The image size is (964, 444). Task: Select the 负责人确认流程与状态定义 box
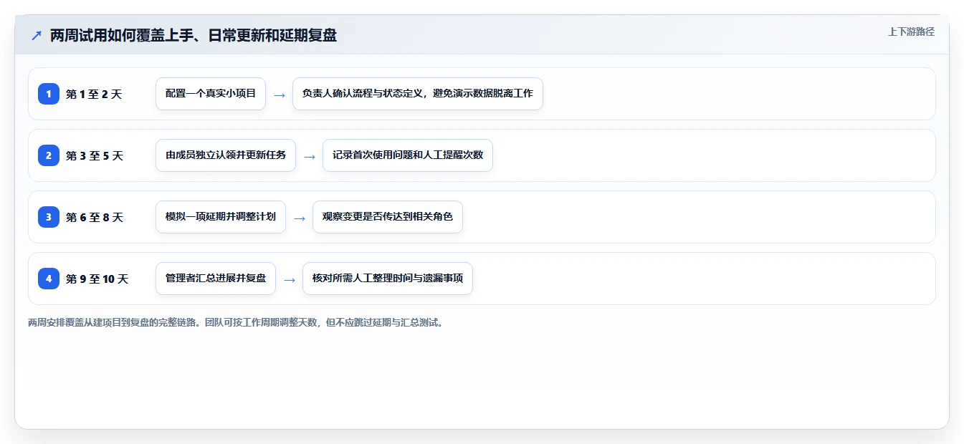coord(418,94)
